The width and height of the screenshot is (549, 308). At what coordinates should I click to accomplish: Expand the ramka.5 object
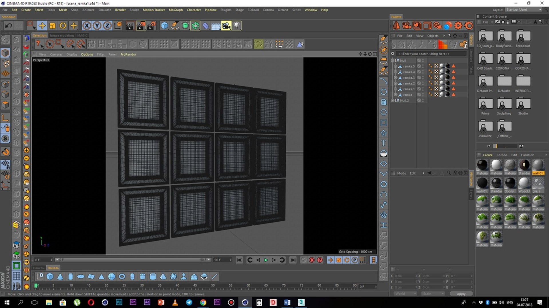pyautogui.click(x=396, y=66)
